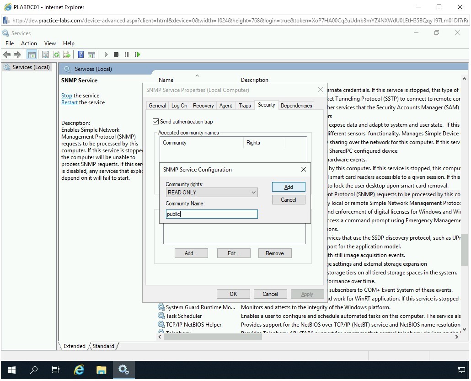This screenshot has height=381, width=471.
Task: Expand the Community rights dropdown
Action: [x=254, y=193]
